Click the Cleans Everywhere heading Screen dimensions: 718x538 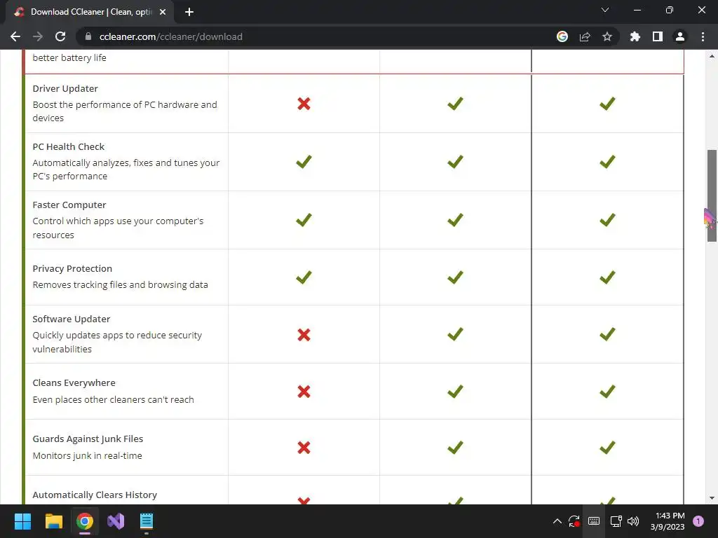pos(74,383)
